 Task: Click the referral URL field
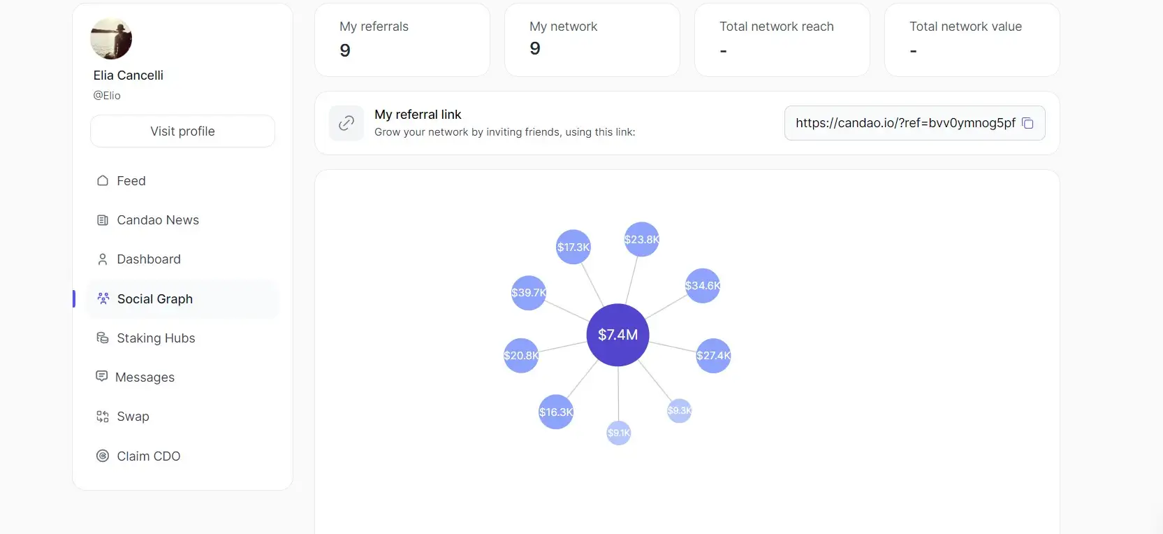click(x=905, y=123)
